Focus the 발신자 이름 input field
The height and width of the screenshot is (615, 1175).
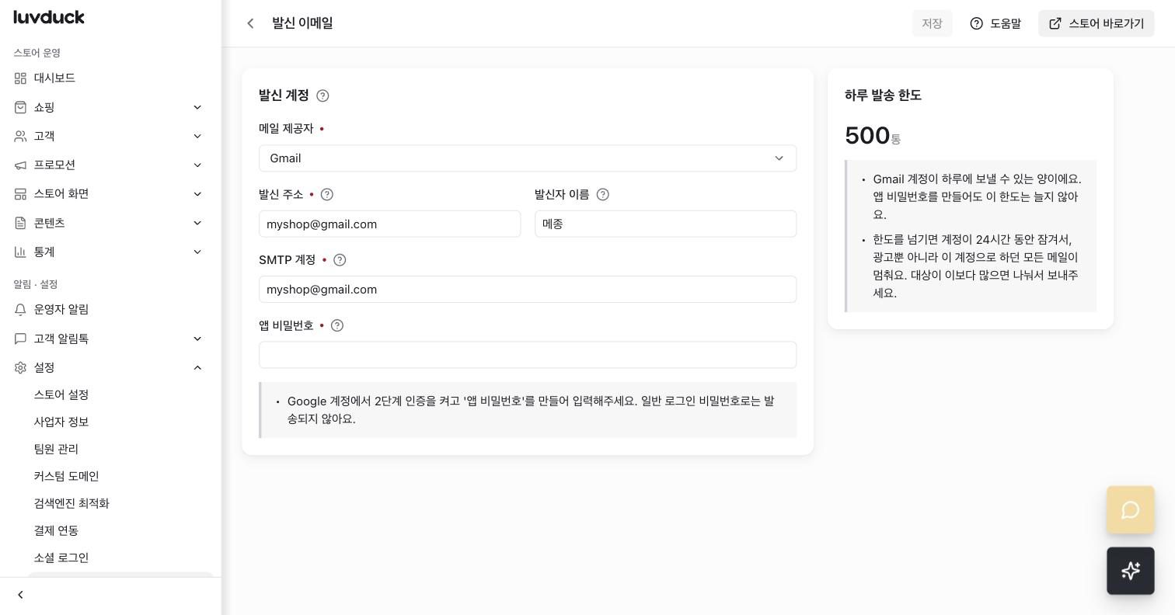665,224
